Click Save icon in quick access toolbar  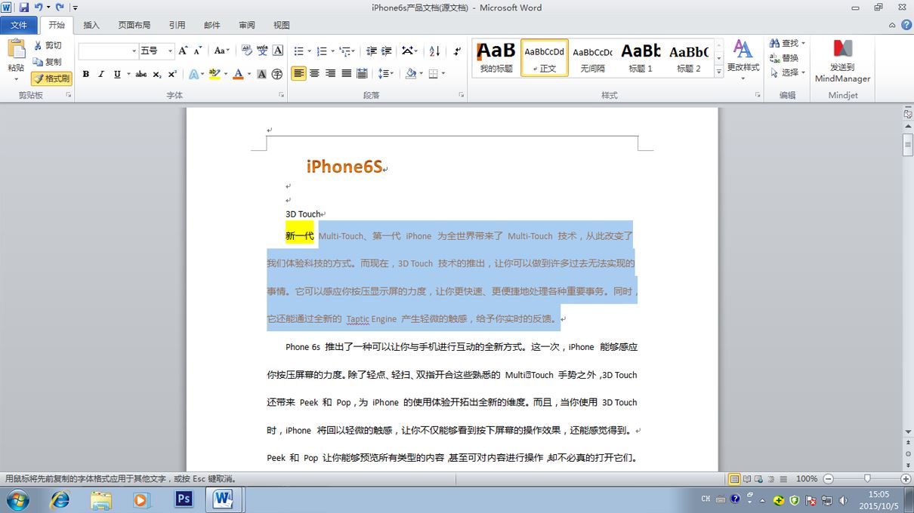[x=23, y=8]
